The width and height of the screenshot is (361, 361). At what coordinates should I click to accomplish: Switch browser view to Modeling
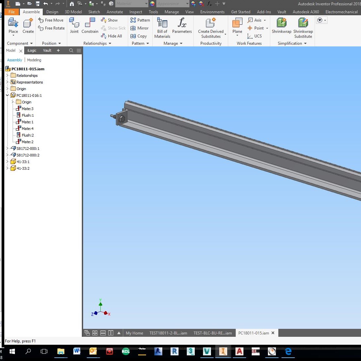(x=34, y=60)
